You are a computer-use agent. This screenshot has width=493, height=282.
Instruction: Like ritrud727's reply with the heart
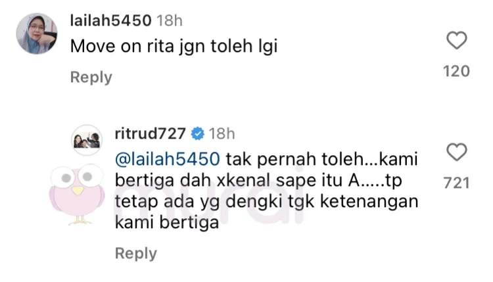(457, 152)
